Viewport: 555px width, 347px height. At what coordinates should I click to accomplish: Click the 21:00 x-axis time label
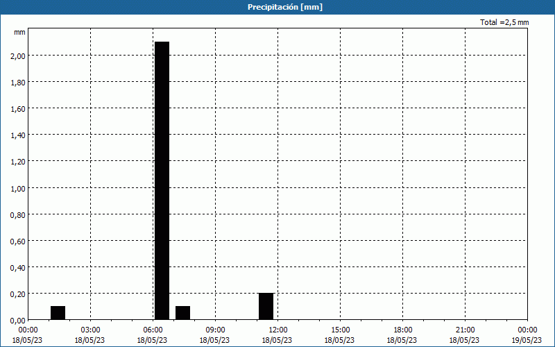point(465,330)
